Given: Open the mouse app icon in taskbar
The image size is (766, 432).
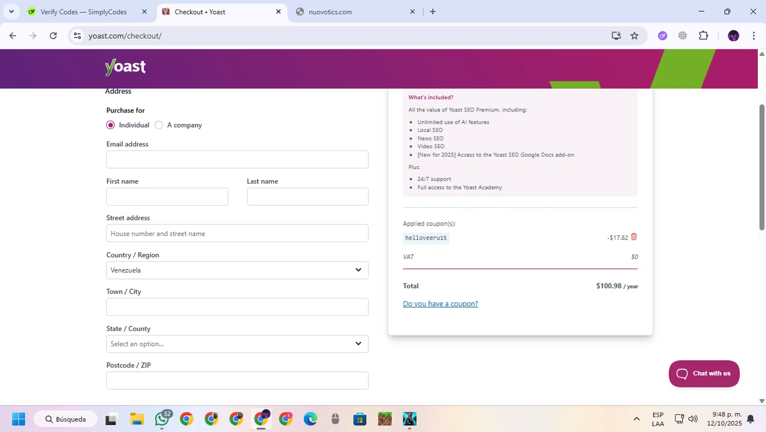Looking at the screenshot, I should pyautogui.click(x=335, y=419).
